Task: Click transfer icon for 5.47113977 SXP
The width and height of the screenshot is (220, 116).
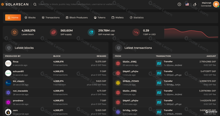Action: [159, 73]
